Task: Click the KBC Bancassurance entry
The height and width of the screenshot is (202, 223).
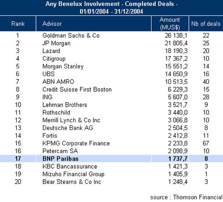Action: (70, 166)
